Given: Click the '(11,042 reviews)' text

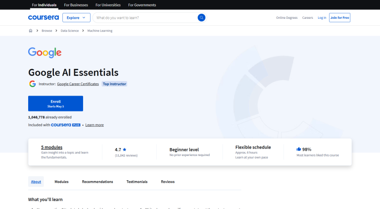Looking at the screenshot, I should coord(126,156).
